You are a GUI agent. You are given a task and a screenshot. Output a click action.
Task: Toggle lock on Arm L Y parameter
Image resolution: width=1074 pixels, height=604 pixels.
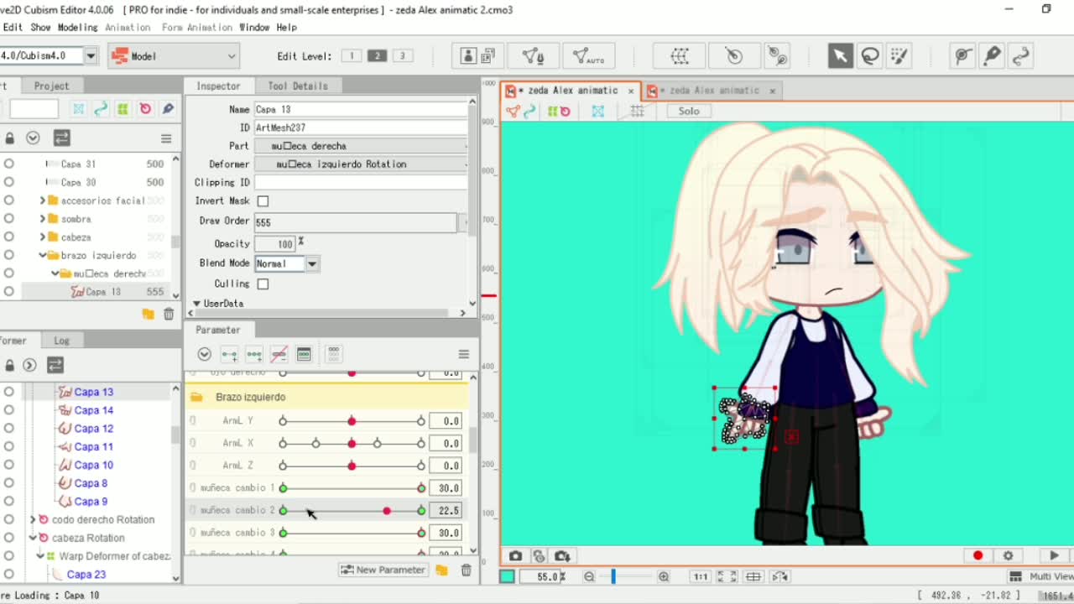[192, 420]
